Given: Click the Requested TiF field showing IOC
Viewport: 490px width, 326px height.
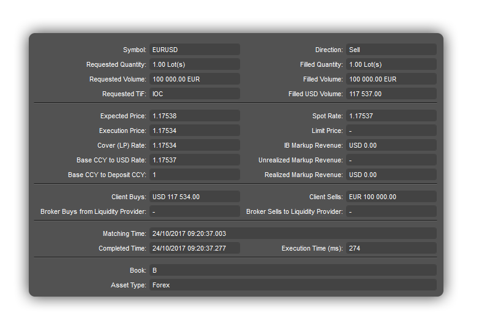Looking at the screenshot, I should pyautogui.click(x=195, y=94).
